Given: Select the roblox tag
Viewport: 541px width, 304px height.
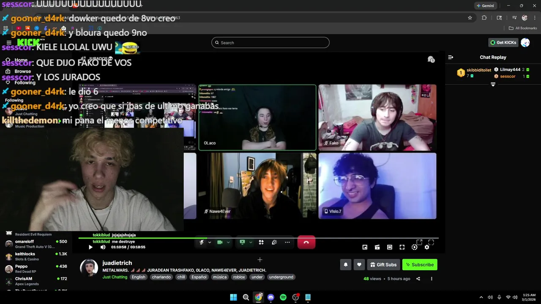Looking at the screenshot, I should pos(239,277).
